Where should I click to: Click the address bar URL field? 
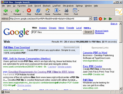[49, 19]
